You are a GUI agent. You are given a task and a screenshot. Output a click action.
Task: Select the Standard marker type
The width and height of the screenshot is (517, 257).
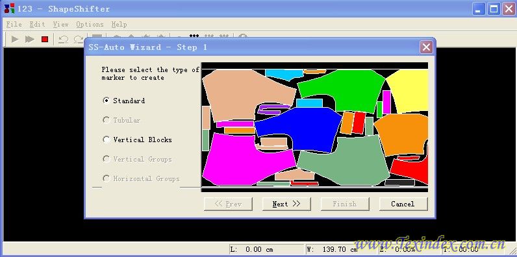tap(106, 101)
